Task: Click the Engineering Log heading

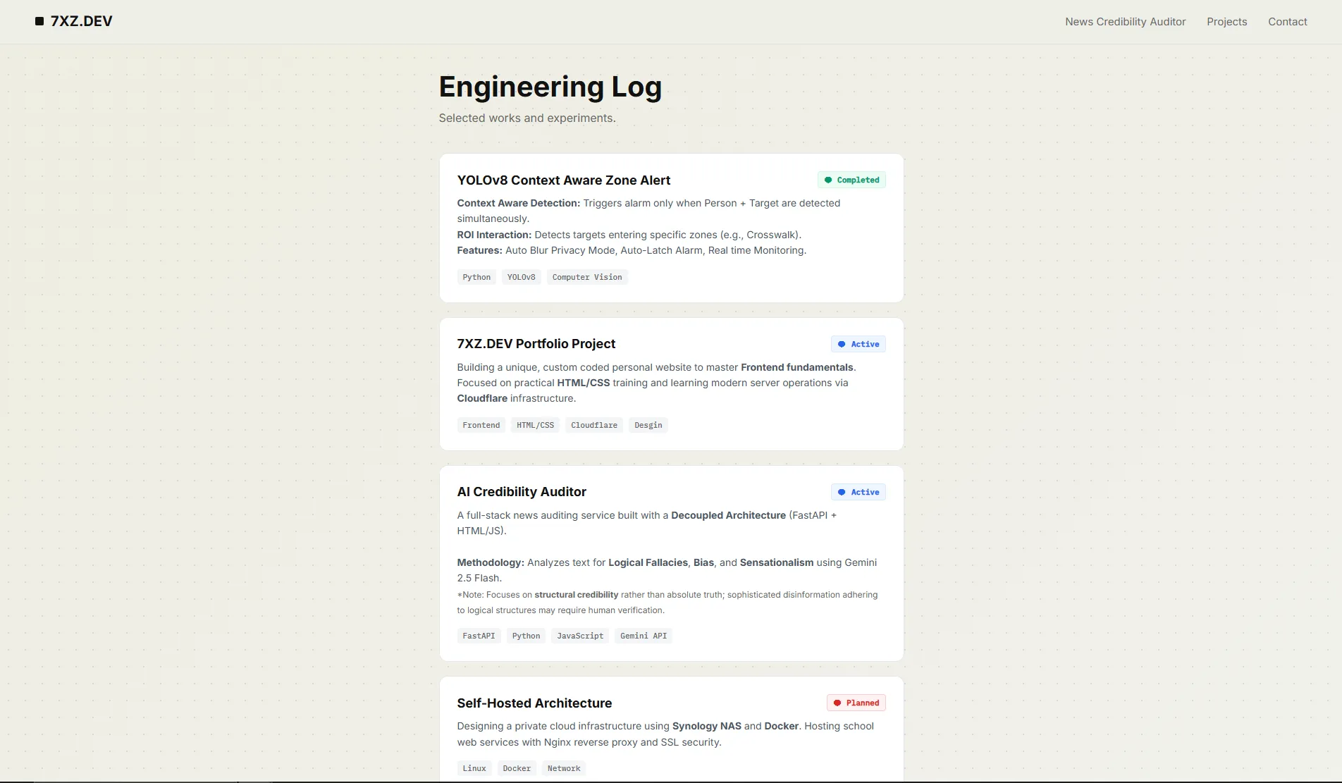Action: coord(550,87)
